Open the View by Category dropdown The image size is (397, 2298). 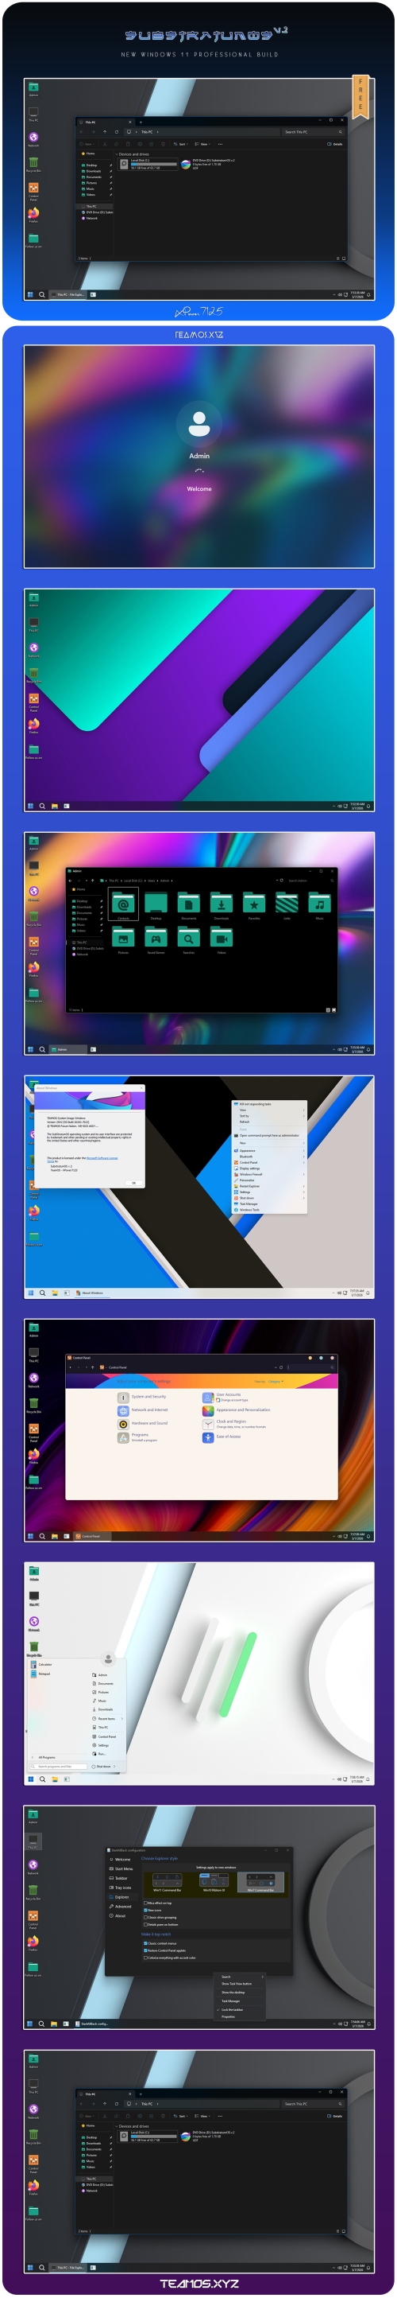[x=275, y=1381]
